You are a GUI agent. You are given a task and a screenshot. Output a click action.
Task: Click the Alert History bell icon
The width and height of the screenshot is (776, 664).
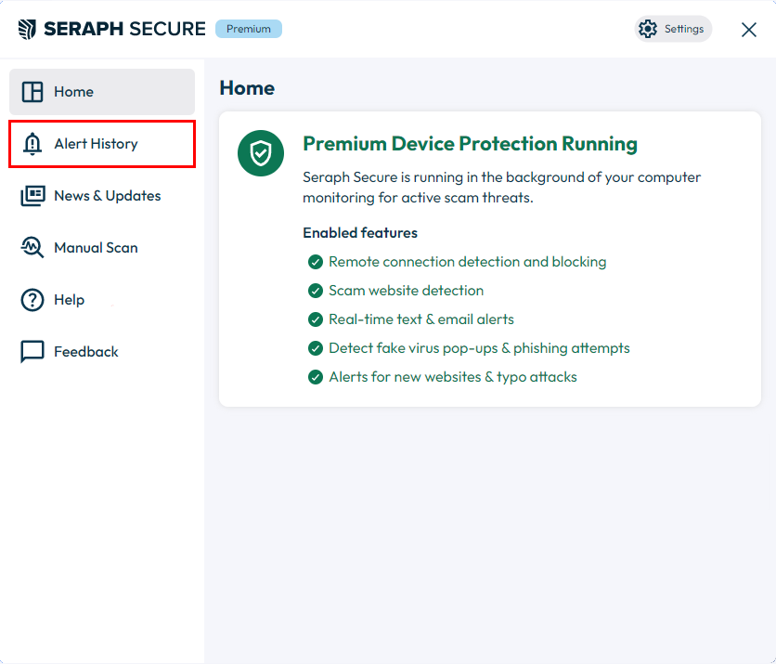(32, 144)
